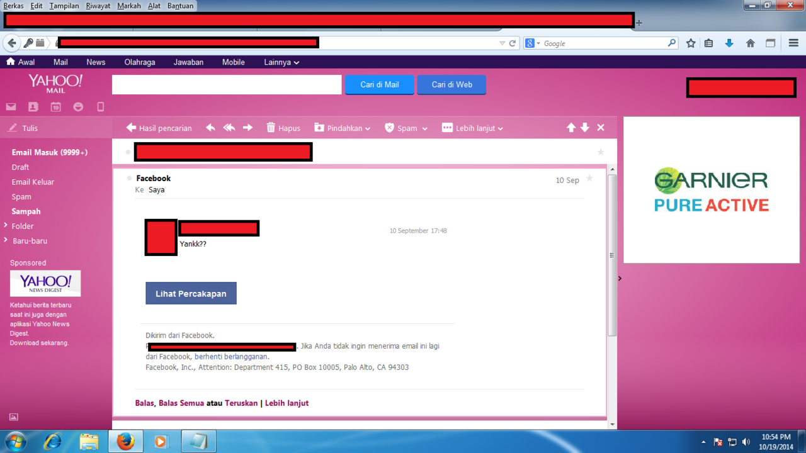
Task: Click the Reply arrow icon
Action: point(210,128)
